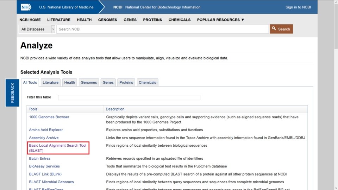The height and width of the screenshot is (190, 338).
Task: Expand the Popular Resources menu
Action: point(220,20)
